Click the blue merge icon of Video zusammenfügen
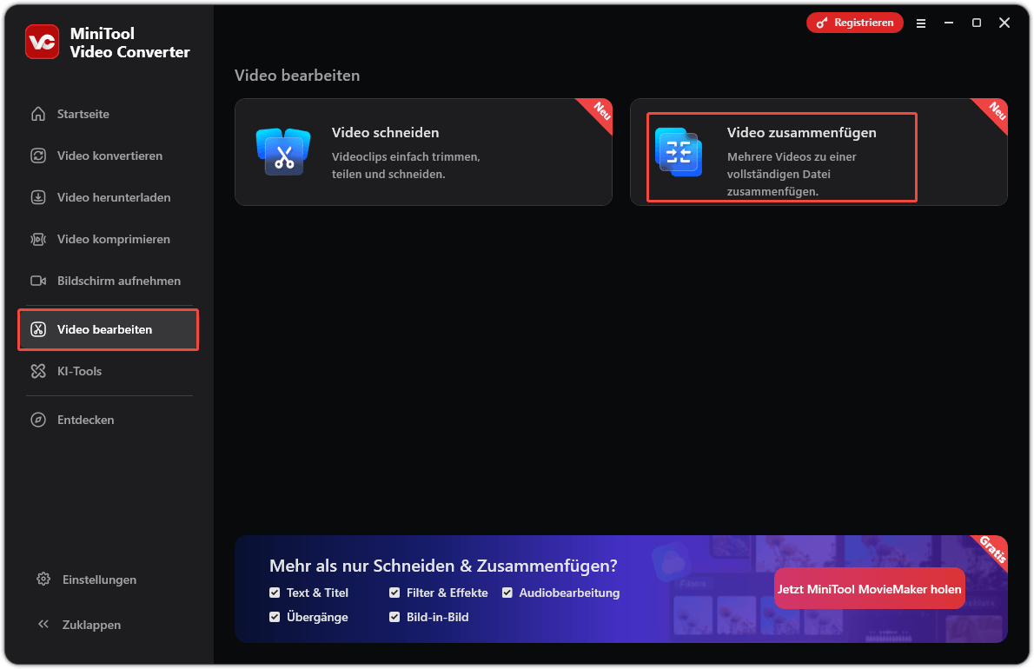This screenshot has height=669, width=1034. coord(679,151)
